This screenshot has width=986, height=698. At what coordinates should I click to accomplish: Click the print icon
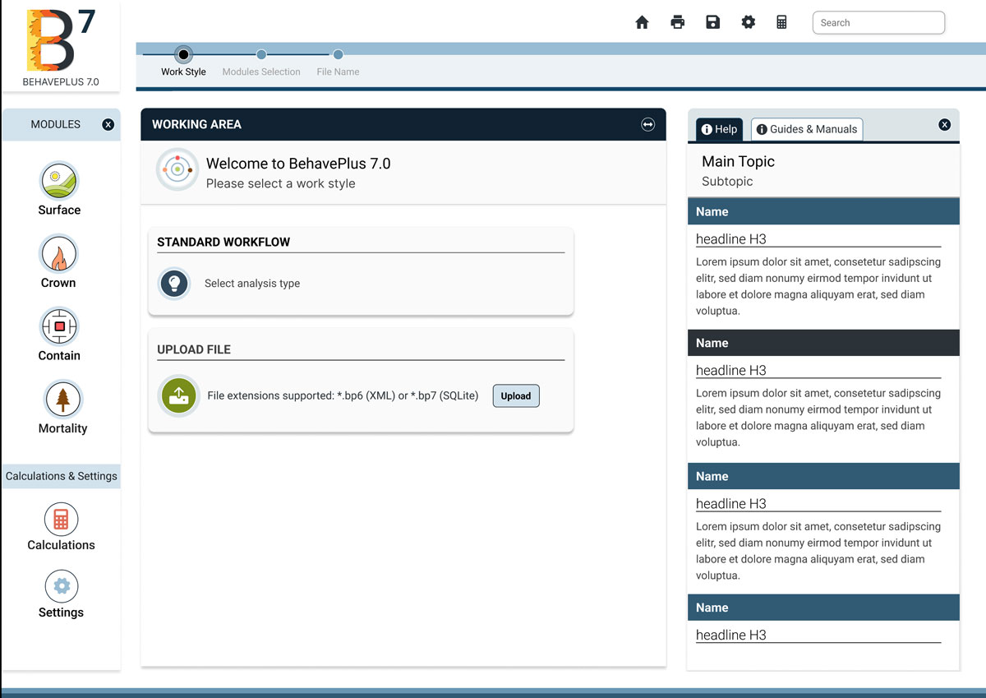(677, 22)
